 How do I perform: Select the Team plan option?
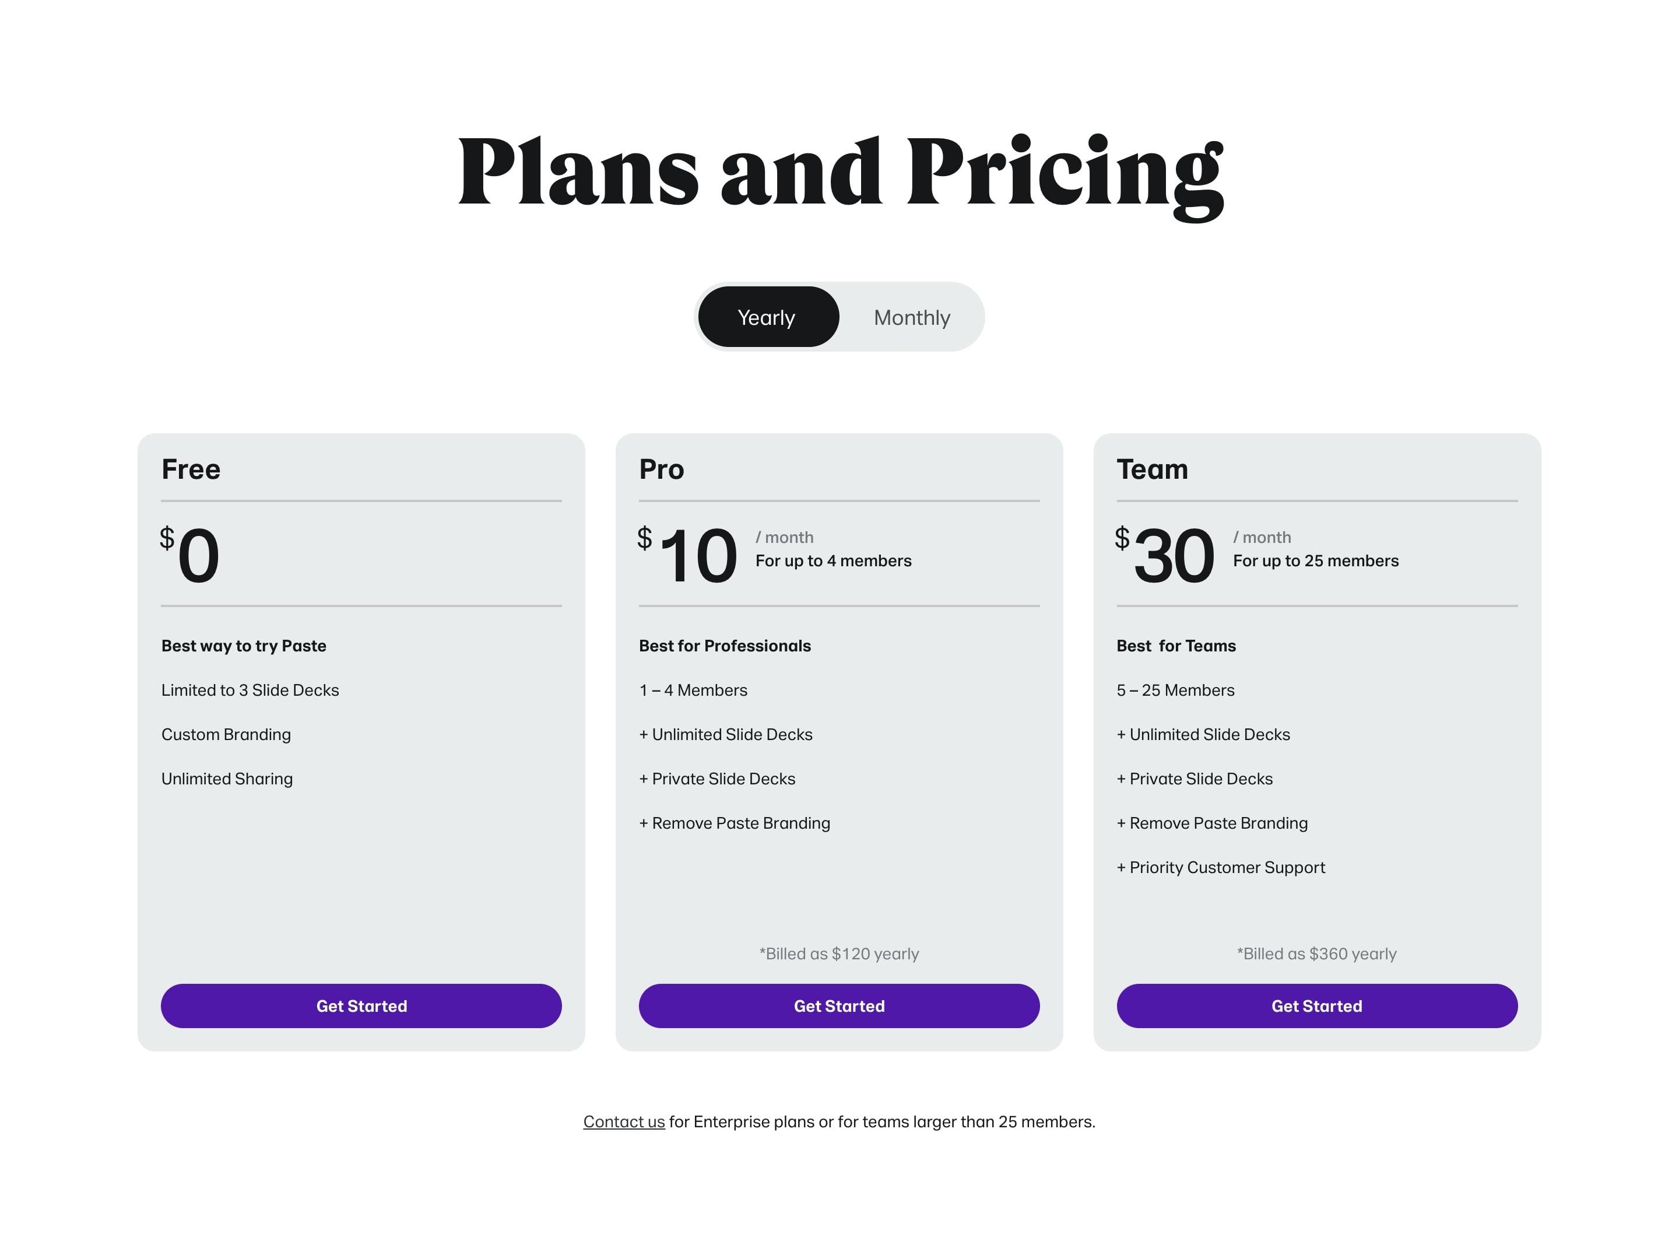pyautogui.click(x=1315, y=1005)
